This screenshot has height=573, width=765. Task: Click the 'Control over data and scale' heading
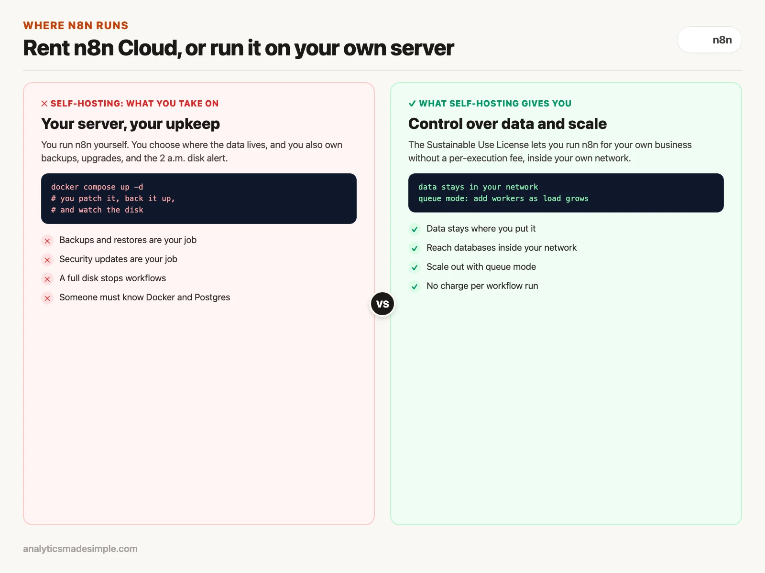click(x=507, y=124)
